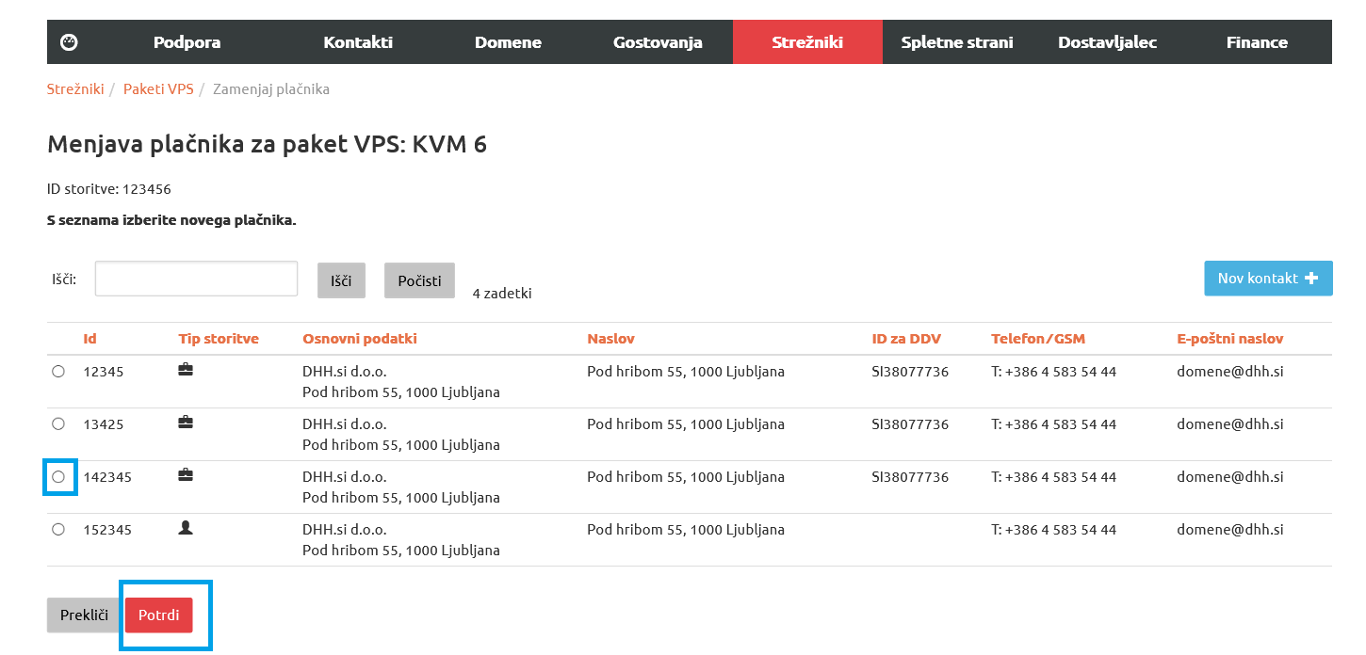
Task: Click the Naslov column header
Action: tap(609, 339)
